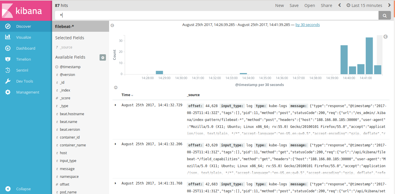Viewport: 395px width, 194px height.
Task: Click the tallest histogram bar after 14:41:00
Action: point(369,56)
